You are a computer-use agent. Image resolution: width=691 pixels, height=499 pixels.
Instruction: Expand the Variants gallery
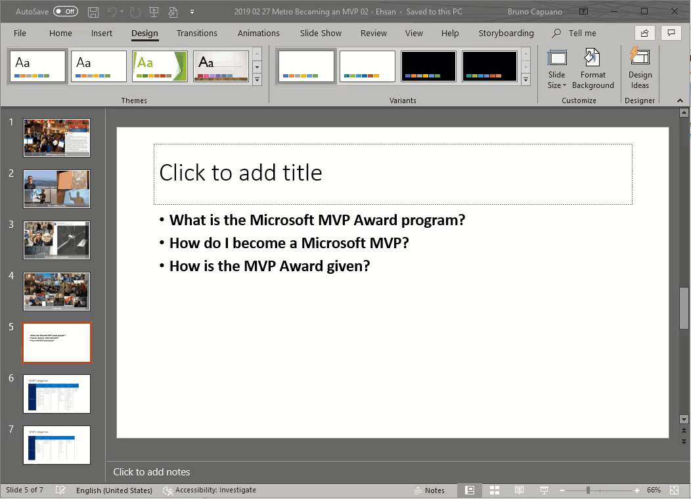coord(525,79)
